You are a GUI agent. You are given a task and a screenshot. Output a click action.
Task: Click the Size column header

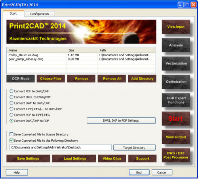coord(82,50)
